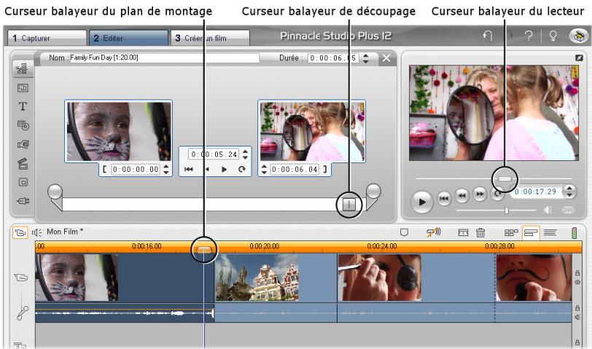Click the light bulb tips icon
The image size is (592, 349).
tap(553, 36)
